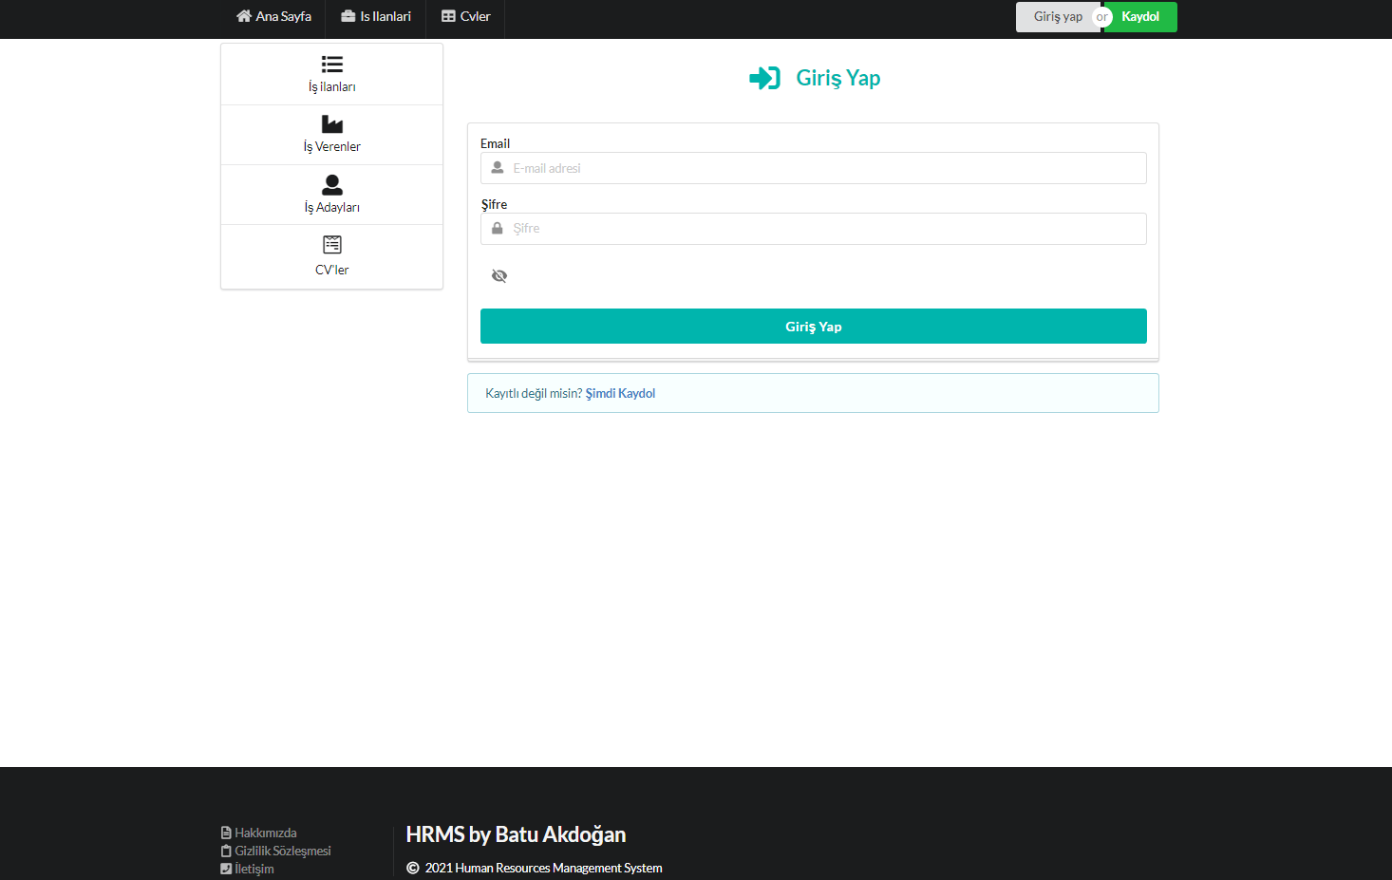The image size is (1392, 880).
Task: Select CV'ler in the sidebar
Action: 332,256
